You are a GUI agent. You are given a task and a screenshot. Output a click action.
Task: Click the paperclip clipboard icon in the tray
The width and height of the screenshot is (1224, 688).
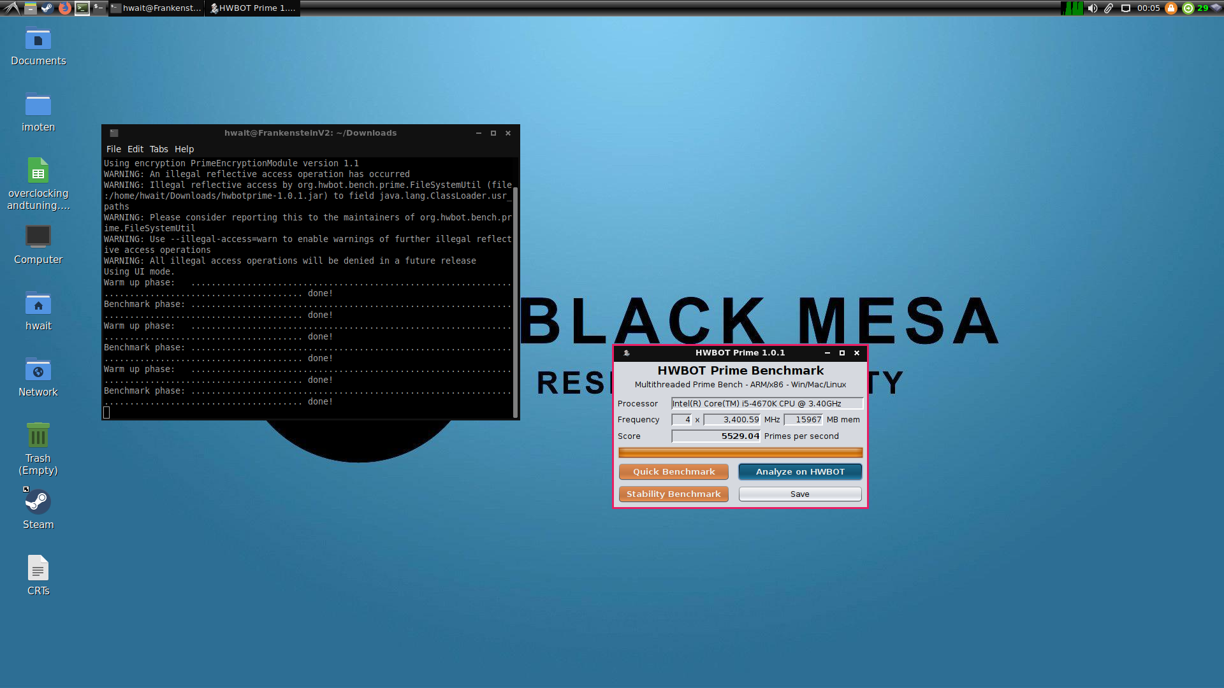pos(1109,8)
